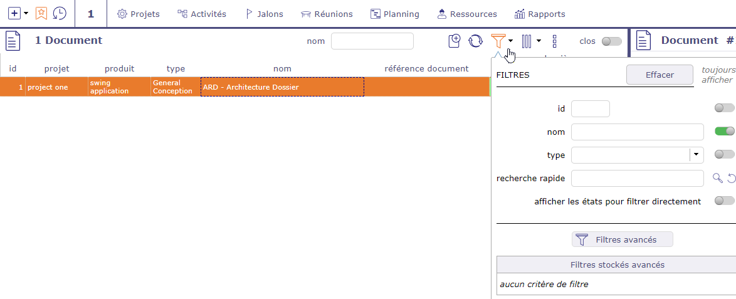Click the columns selector icon
Viewport: 736px width, 299px height.
[x=527, y=41]
